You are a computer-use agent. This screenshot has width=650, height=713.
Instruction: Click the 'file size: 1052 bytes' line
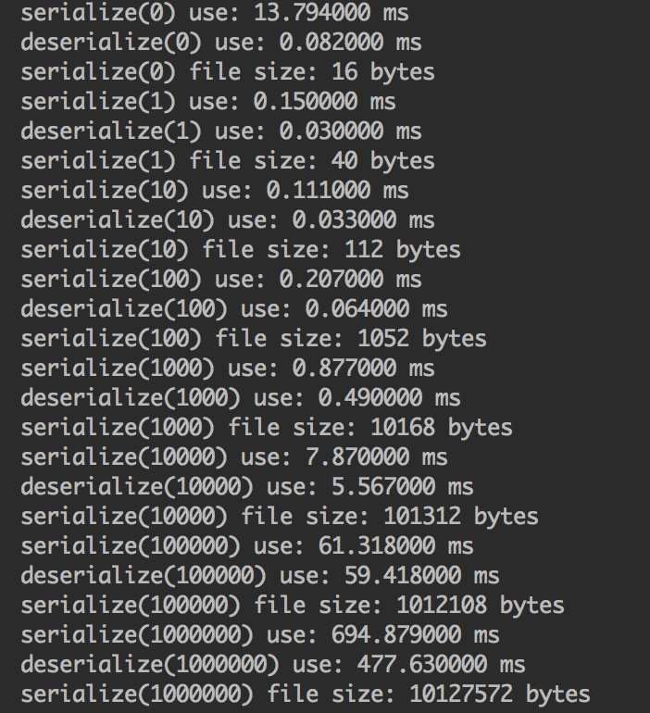point(253,339)
